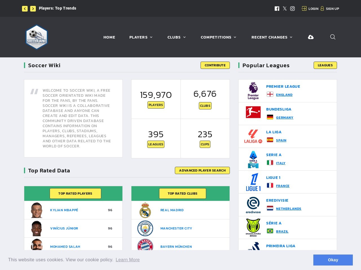The height and width of the screenshot is (270, 361).
Task: Click the next trend arrow icon
Action: coord(33,9)
